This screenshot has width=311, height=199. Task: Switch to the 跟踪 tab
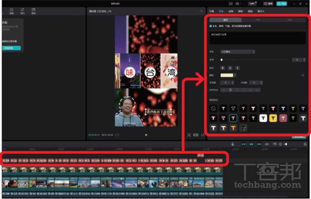(241, 11)
